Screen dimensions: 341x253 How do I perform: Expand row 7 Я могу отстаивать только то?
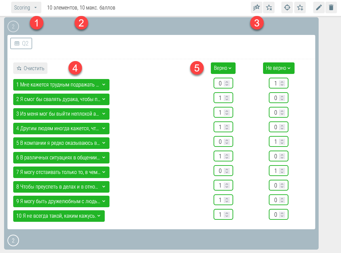(61, 172)
